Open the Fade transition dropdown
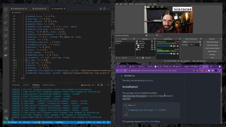 pyautogui.click(x=190, y=42)
